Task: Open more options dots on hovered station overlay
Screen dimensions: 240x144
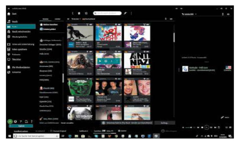Action: pyautogui.click(x=117, y=61)
